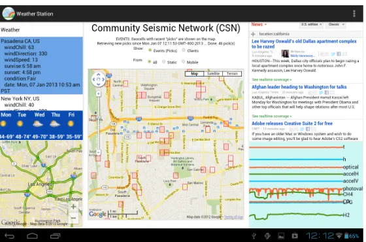The image size is (366, 242).
Task: Select the All radio button
Action: coord(150,61)
